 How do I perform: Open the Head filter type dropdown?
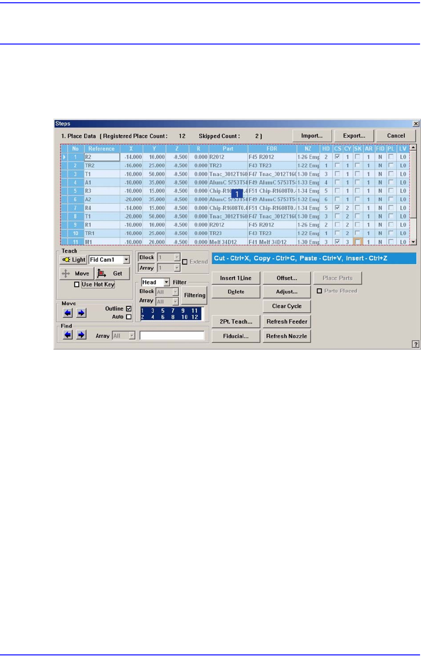[x=166, y=282]
